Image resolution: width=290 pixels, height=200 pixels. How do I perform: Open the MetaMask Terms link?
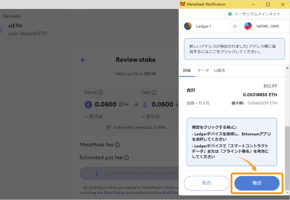171,188
